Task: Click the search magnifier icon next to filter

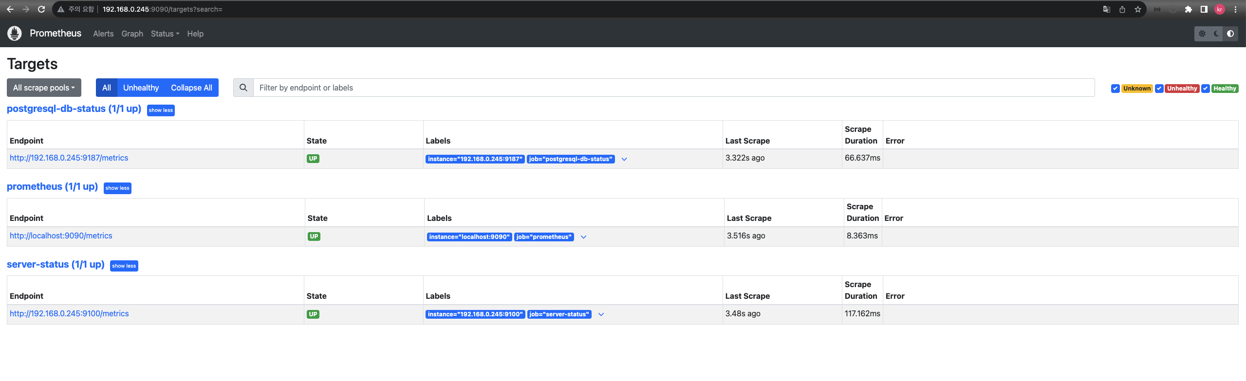Action: coord(243,88)
